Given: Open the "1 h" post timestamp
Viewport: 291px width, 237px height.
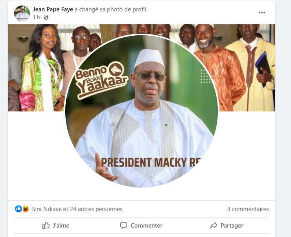Looking at the screenshot, I should (37, 17).
